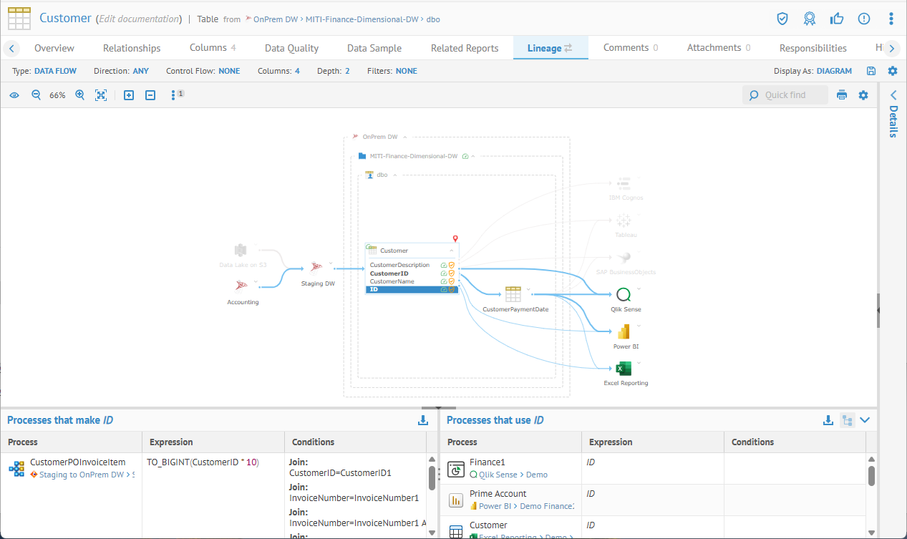Screen dimensions: 907x539
Task: Save the lineage display settings
Action: pyautogui.click(x=871, y=71)
